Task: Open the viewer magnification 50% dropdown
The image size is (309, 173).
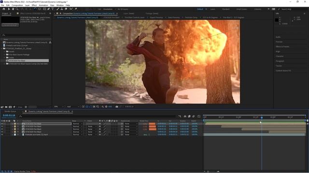Action: [59, 107]
